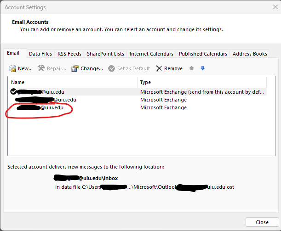
Task: Select the SharePoint Lists tab
Action: [x=105, y=54]
